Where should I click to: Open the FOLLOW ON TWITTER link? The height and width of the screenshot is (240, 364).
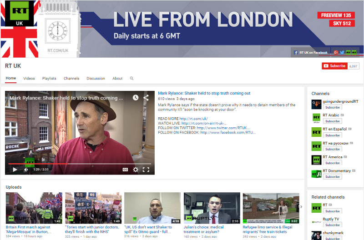pyautogui.click(x=223, y=128)
